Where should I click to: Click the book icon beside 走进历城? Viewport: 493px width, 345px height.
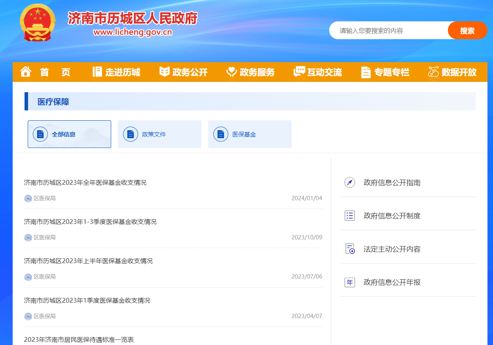(97, 72)
